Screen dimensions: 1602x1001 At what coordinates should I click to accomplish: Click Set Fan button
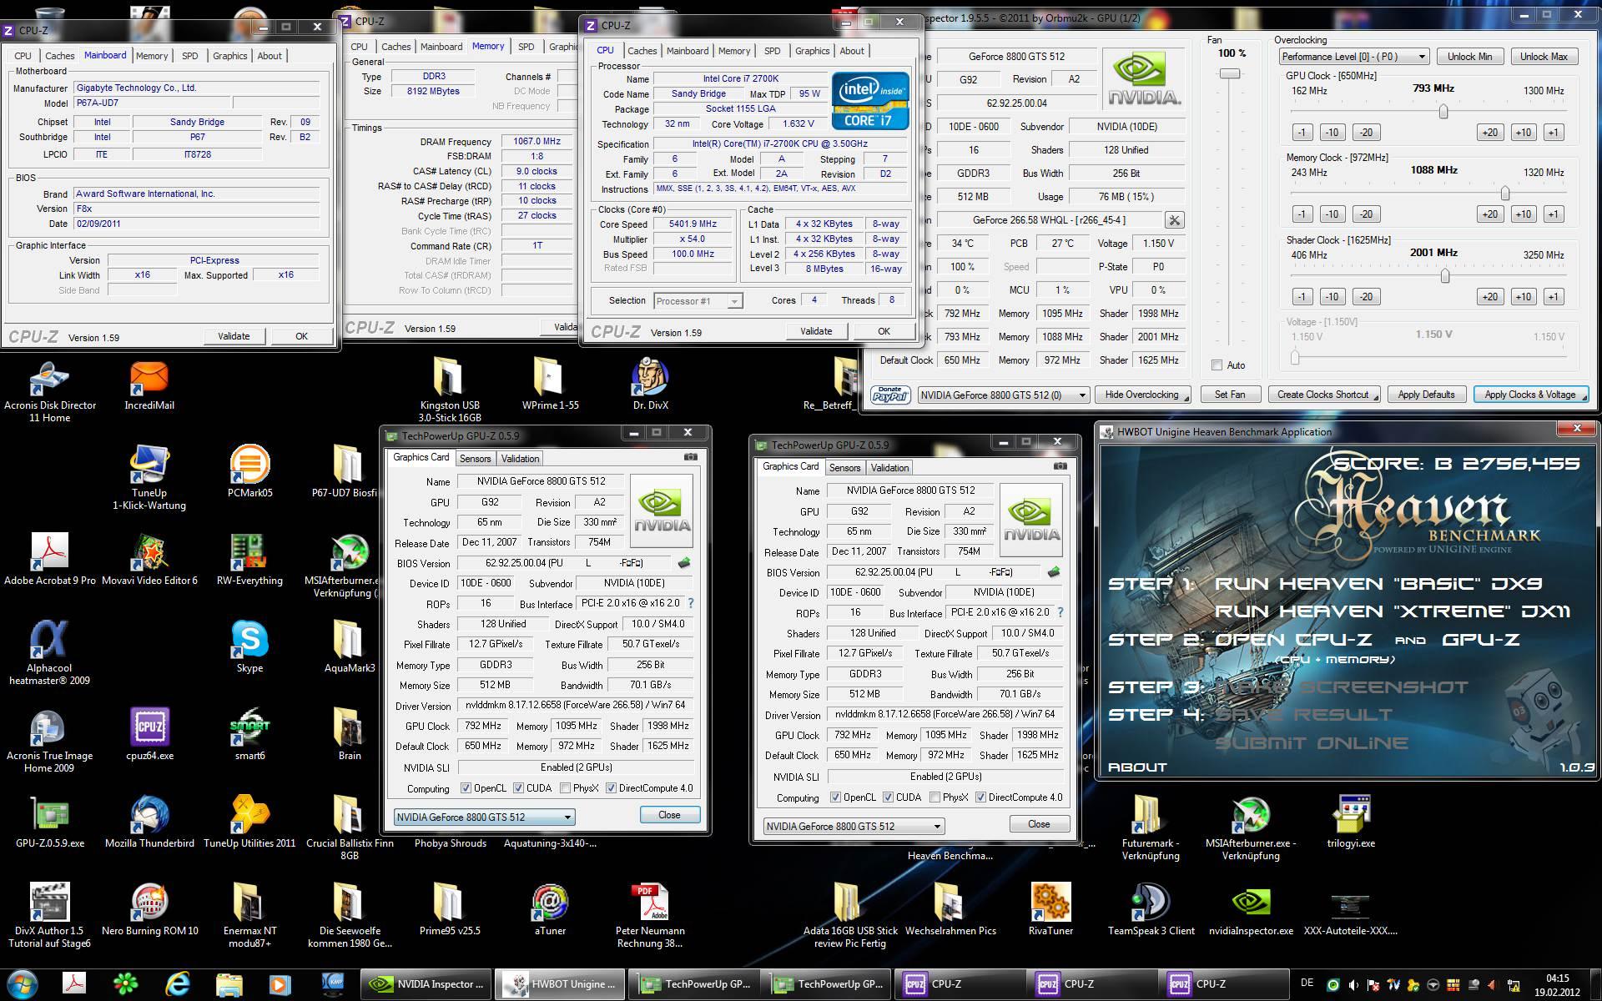point(1229,395)
